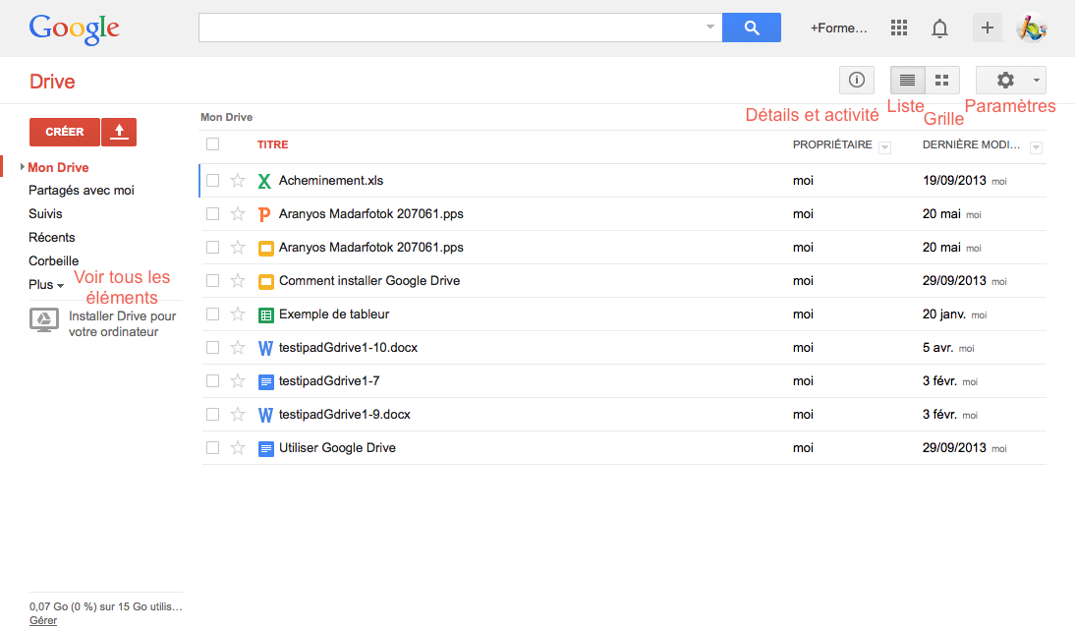
Task: Click the Google logo
Action: click(x=74, y=29)
